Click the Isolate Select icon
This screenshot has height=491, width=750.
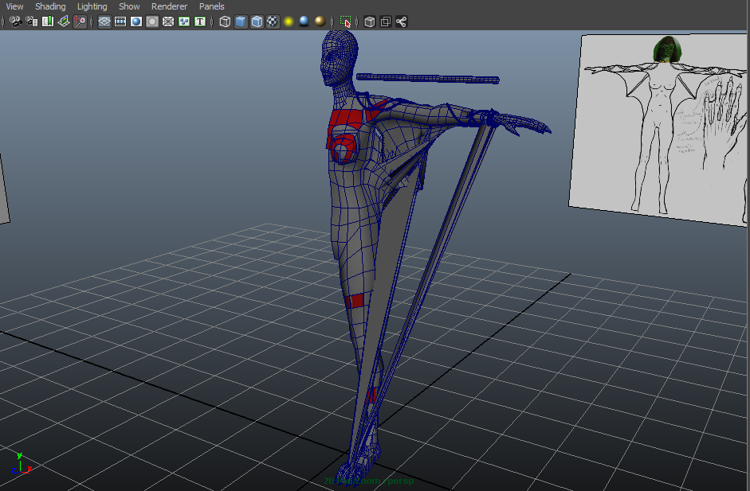[x=345, y=21]
